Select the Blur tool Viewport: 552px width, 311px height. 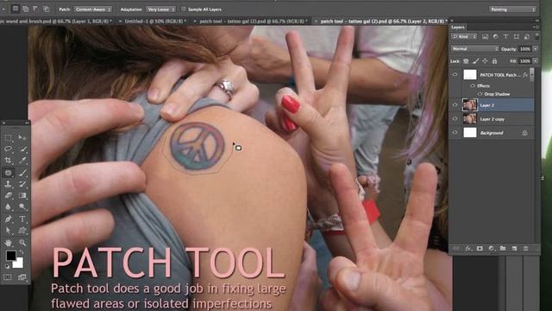8,207
